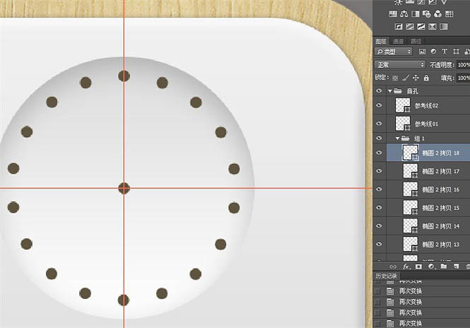Click the 不透明度 opacity value field

pyautogui.click(x=463, y=64)
